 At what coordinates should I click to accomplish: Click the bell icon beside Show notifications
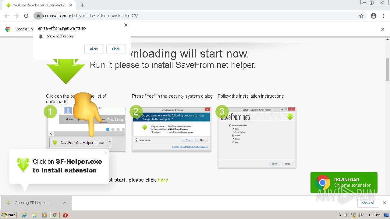coord(41,36)
